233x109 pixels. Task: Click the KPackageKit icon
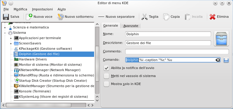(16, 49)
